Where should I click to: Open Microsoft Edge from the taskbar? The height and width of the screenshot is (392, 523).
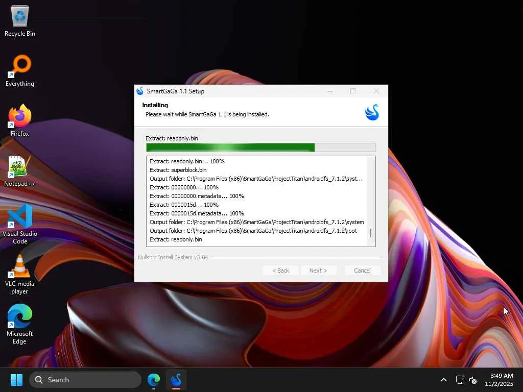(154, 380)
